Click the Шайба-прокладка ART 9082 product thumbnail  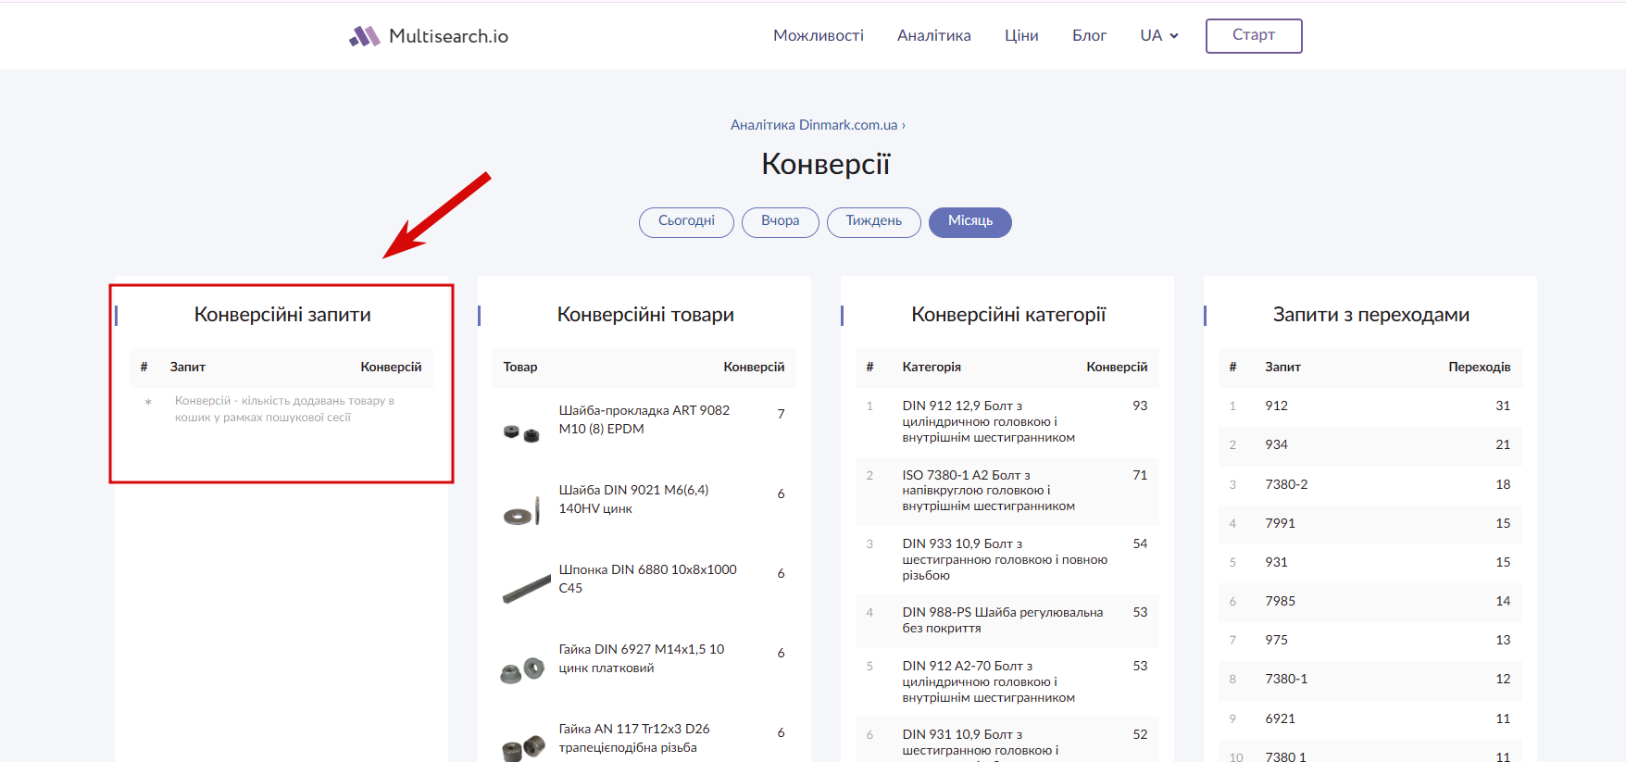pyautogui.click(x=521, y=431)
